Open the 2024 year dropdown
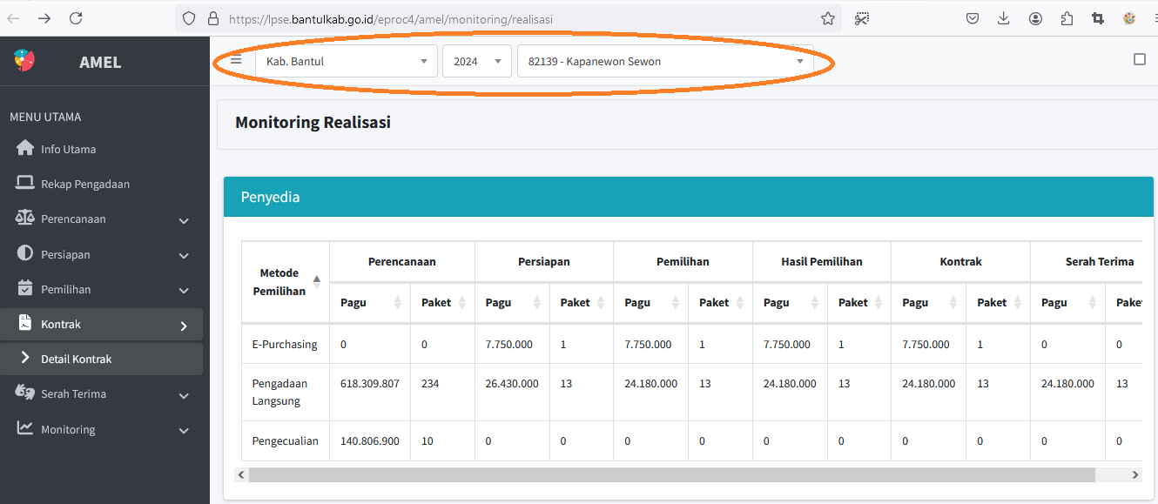 [x=476, y=62]
